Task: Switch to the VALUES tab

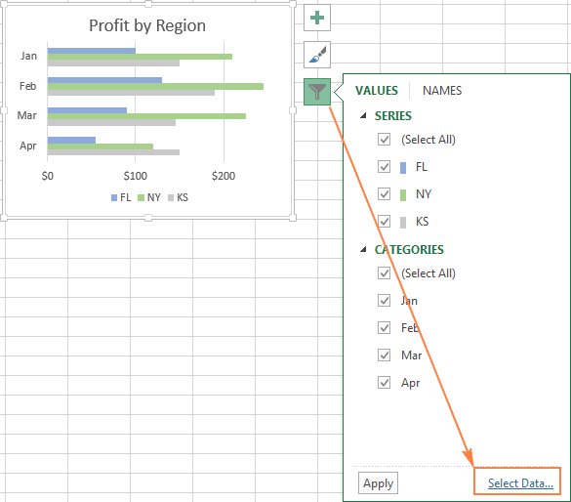Action: tap(377, 91)
